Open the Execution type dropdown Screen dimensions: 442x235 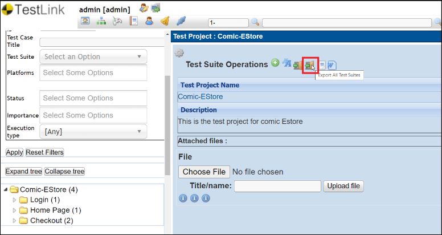tap(93, 132)
